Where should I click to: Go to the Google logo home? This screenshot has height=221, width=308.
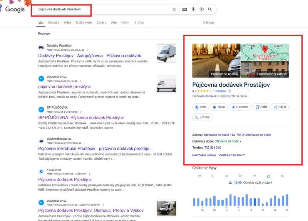15,9
